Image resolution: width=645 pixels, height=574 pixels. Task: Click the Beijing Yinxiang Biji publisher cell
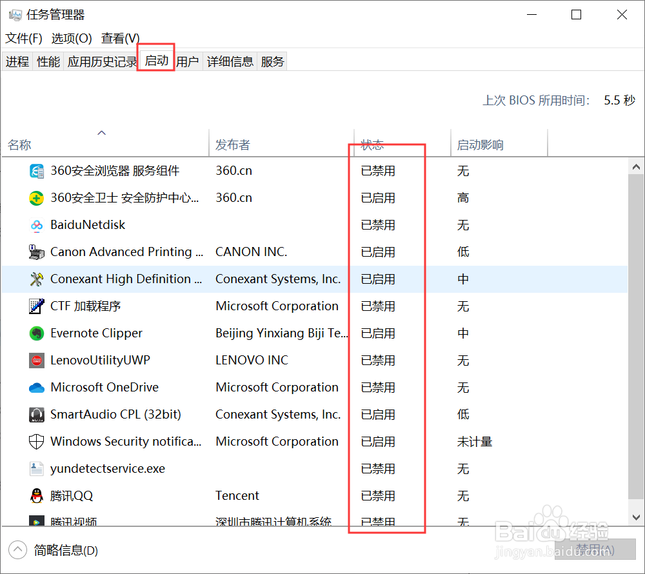tap(281, 333)
